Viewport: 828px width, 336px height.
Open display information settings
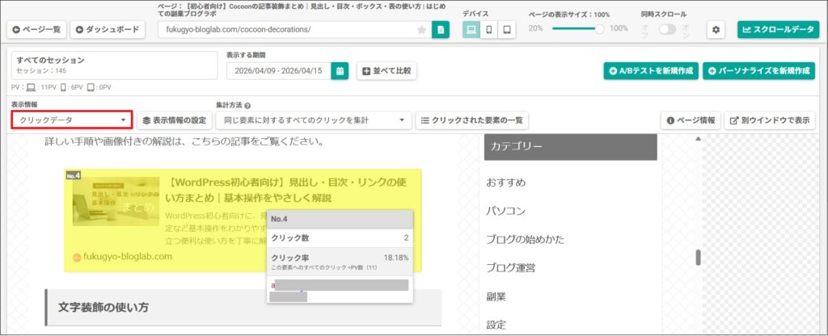[175, 120]
